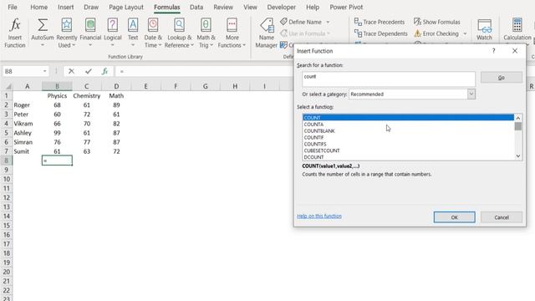
Task: Select the Physics header cell
Action: pyautogui.click(x=57, y=96)
